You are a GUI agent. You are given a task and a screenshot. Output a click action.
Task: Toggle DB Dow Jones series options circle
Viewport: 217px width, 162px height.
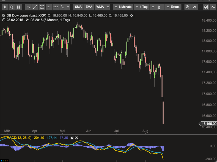coord(131,15)
